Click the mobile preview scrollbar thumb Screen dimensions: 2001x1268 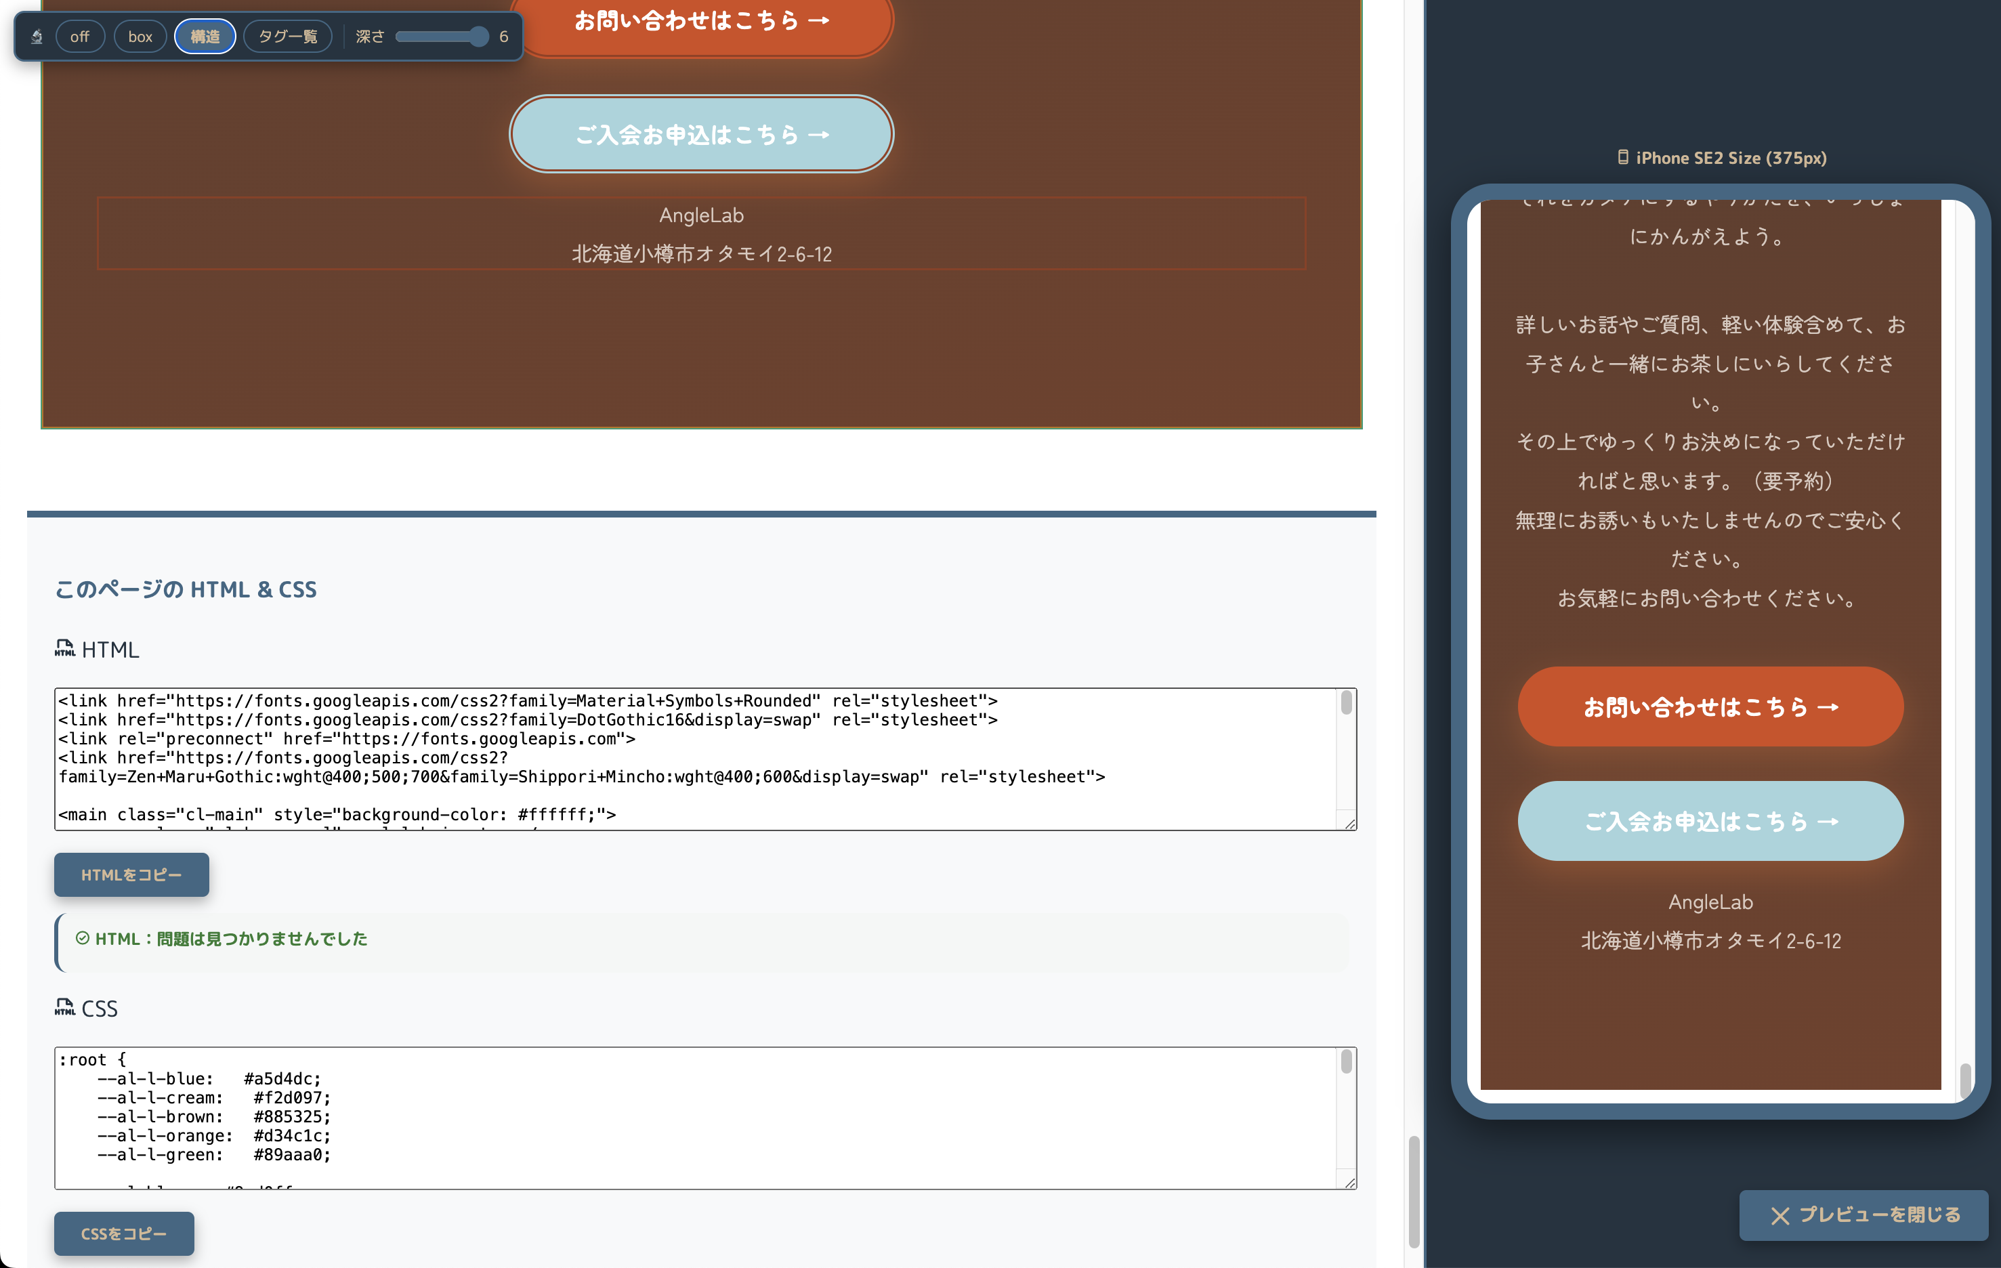[1965, 1080]
